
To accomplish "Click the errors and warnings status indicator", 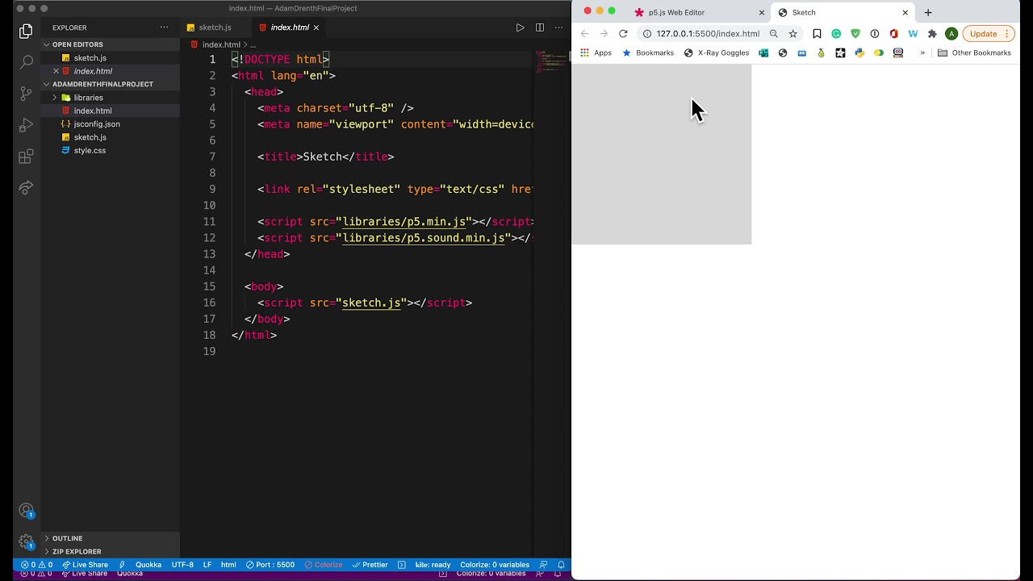I will click(36, 565).
